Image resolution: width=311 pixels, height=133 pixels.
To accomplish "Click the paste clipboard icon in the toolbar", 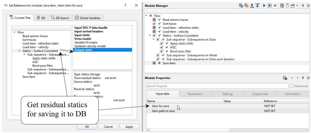I will pos(287,5).
